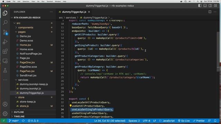Collapse the store folder
The image size is (221, 124).
[x=21, y=97]
